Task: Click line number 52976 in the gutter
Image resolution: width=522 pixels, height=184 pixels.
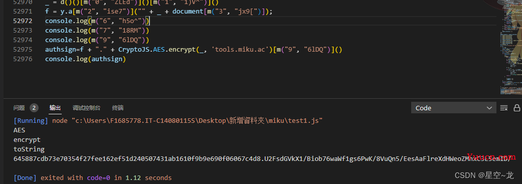Action: tap(23, 59)
